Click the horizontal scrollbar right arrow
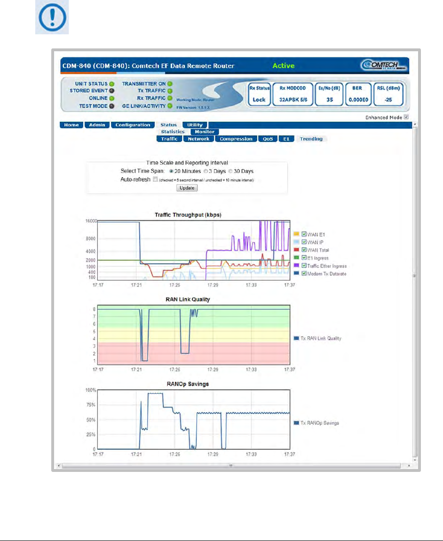This screenshot has height=541, width=443. coord(409,466)
